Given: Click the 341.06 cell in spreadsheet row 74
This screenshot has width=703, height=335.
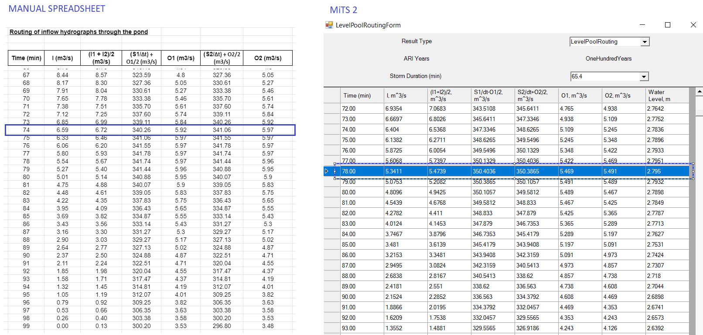Looking at the screenshot, I should point(222,130).
